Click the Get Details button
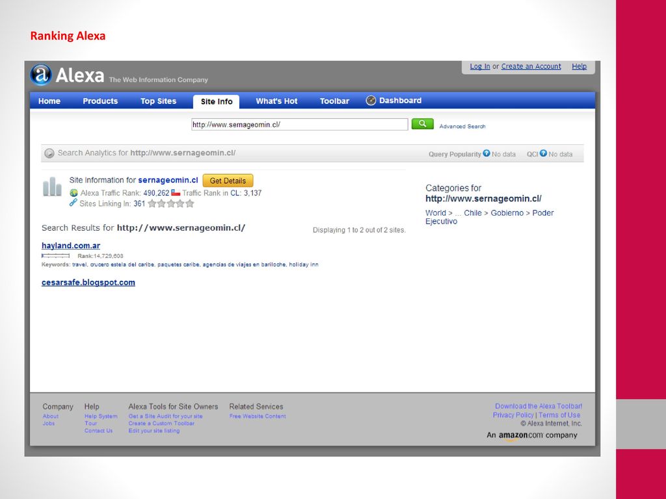Image resolution: width=666 pixels, height=499 pixels. (x=228, y=181)
